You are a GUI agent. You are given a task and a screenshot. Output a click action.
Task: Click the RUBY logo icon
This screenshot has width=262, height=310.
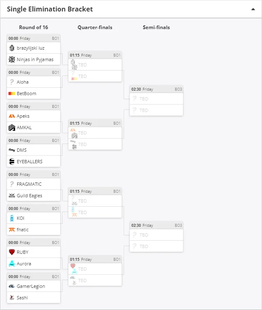click(x=12, y=252)
